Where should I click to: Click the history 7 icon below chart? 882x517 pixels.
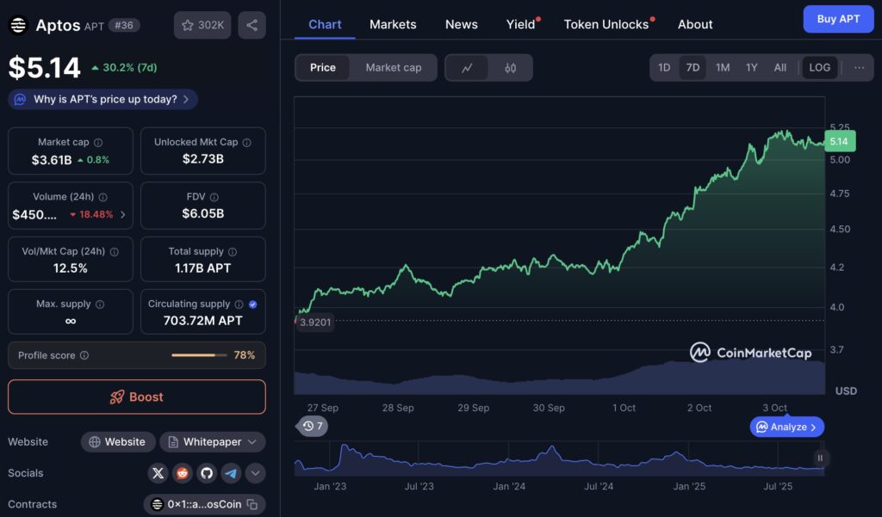312,426
